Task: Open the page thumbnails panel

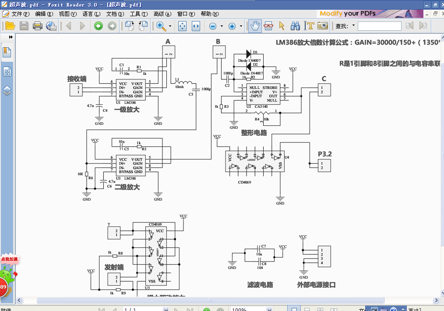Action: click(x=7, y=72)
